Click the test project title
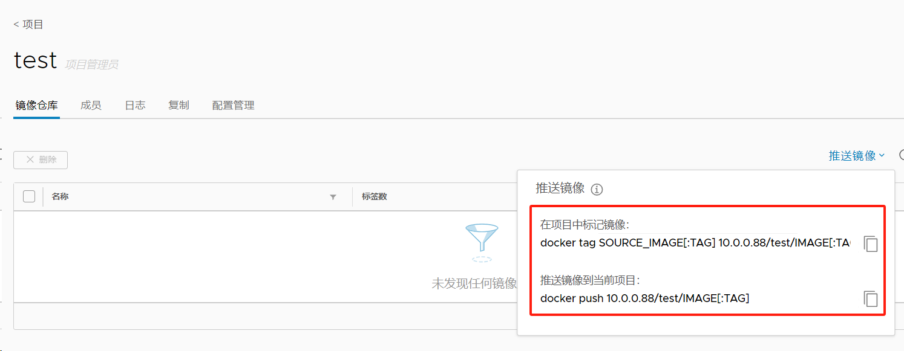 coord(35,60)
